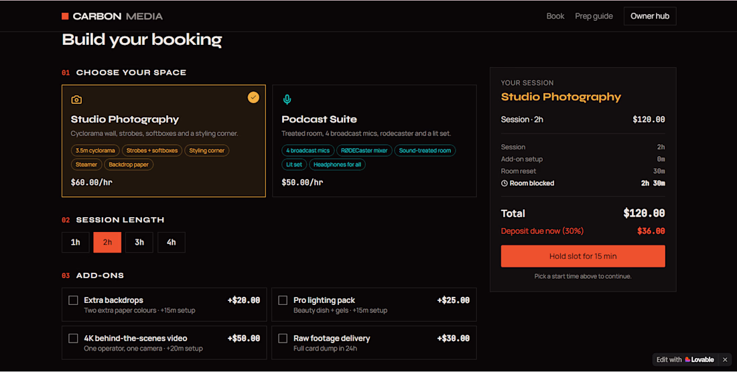Click the Add-on setup 0m value
737x372 pixels.
click(x=661, y=159)
